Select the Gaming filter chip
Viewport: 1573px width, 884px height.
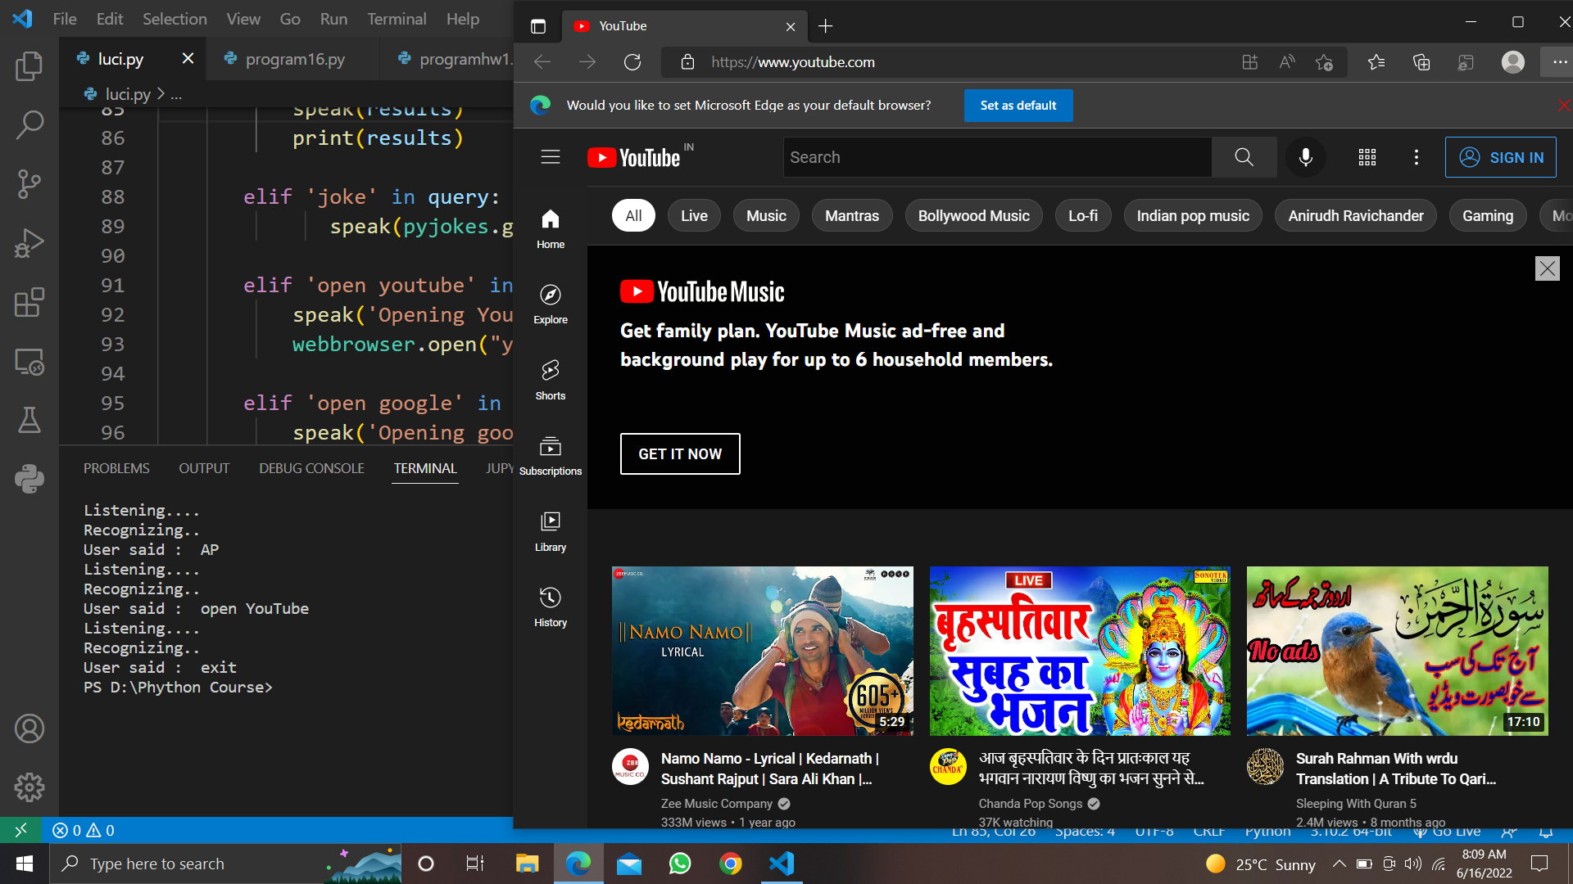1488,216
